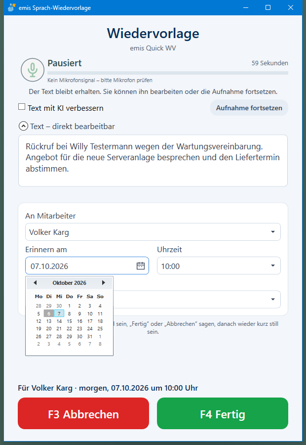This screenshot has height=445, width=306.
Task: Click the microphone recording icon
Action: (x=33, y=70)
